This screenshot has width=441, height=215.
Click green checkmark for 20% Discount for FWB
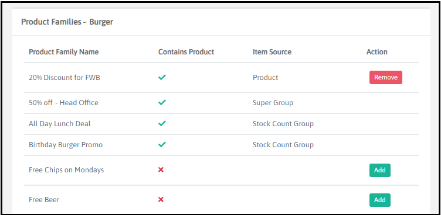(x=162, y=77)
